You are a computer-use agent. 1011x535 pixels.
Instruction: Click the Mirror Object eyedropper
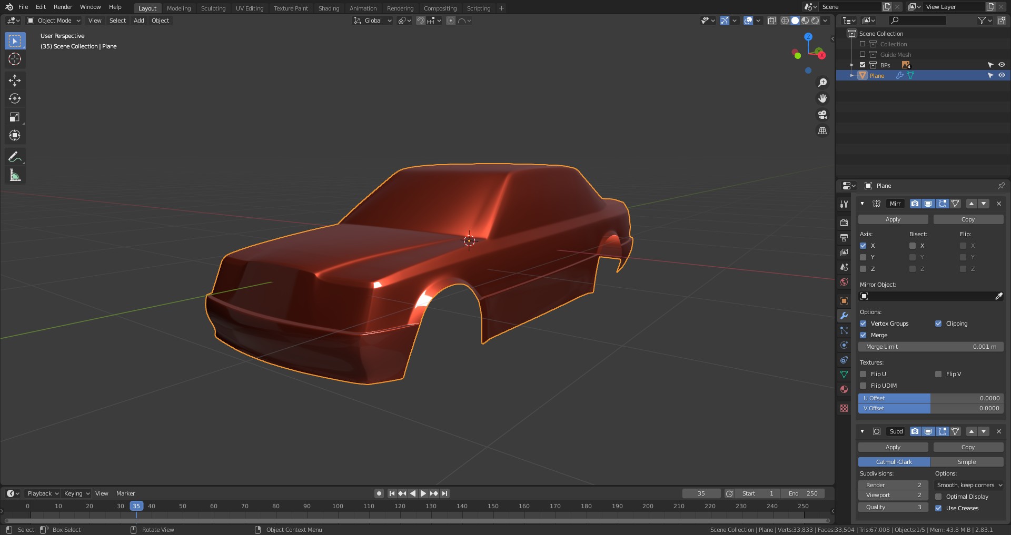(998, 296)
